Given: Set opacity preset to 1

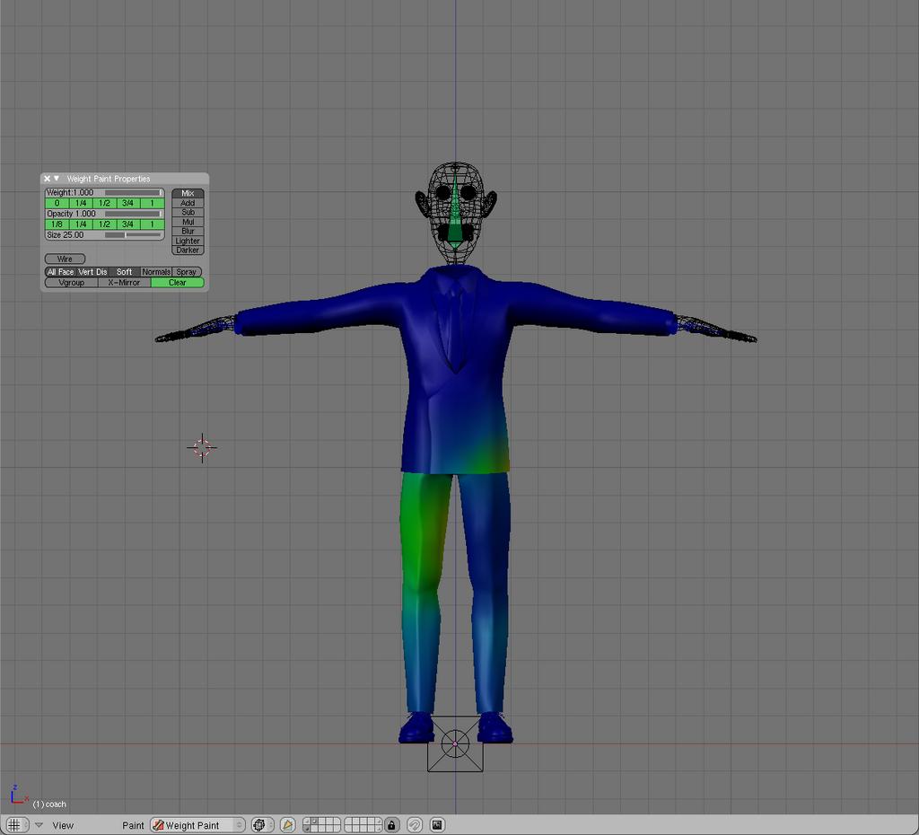Looking at the screenshot, I should tap(152, 224).
